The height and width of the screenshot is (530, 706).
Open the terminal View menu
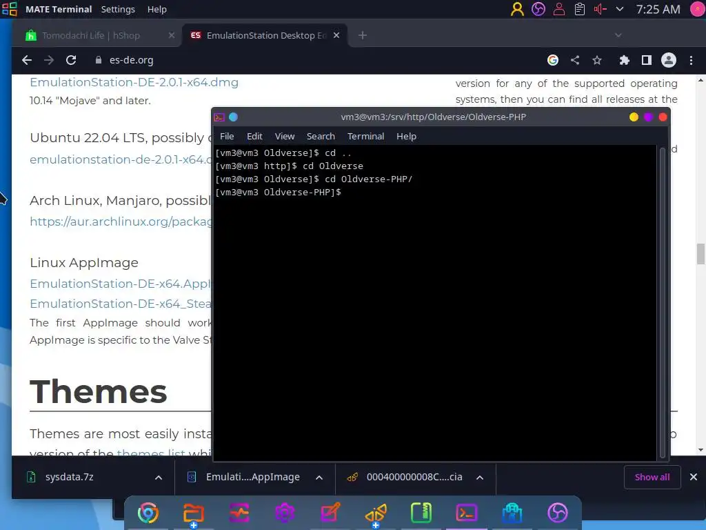pyautogui.click(x=285, y=136)
